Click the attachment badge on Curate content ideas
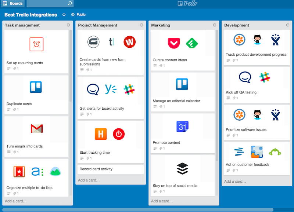The image size is (294, 212). pos(162,66)
